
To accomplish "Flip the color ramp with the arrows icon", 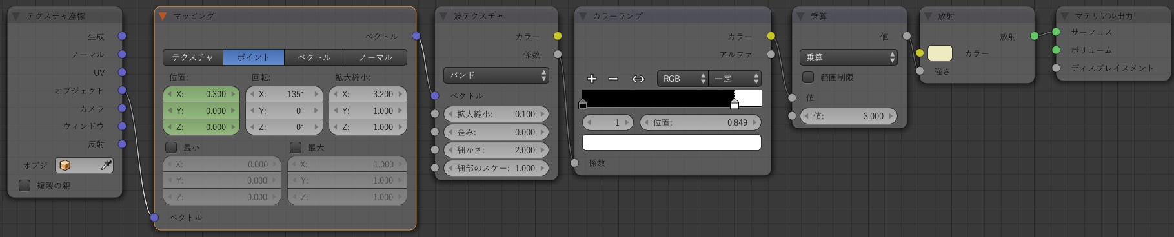I will [x=638, y=79].
